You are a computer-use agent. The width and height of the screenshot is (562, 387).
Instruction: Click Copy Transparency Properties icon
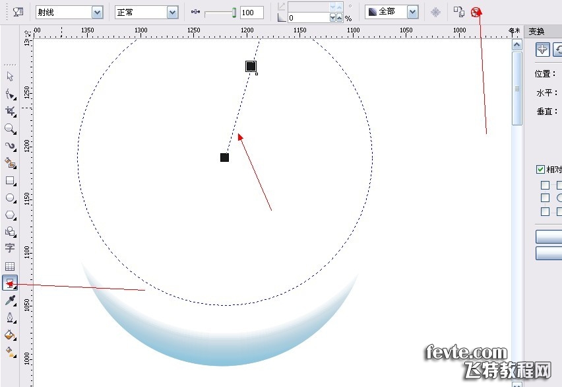pos(459,12)
